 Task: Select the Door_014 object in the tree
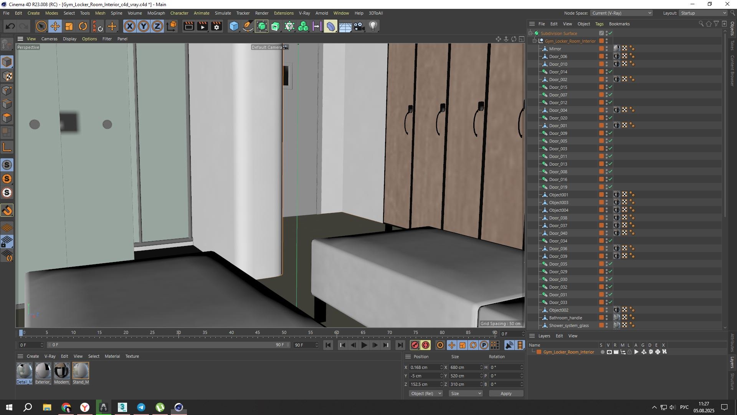point(558,72)
